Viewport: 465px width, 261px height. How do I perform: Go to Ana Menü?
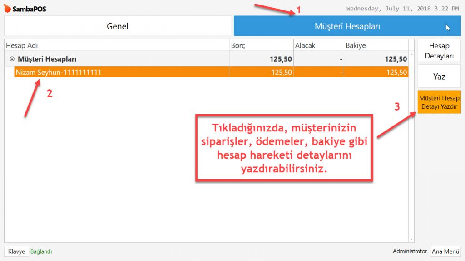coord(445,251)
